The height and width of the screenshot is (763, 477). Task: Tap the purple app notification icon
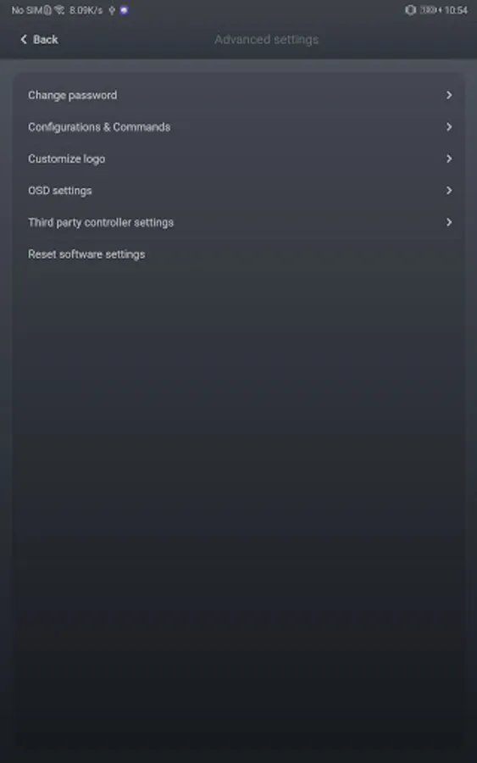coord(124,10)
